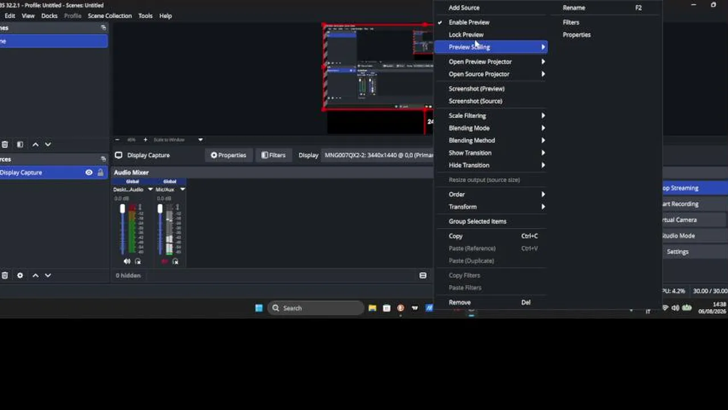This screenshot has height=410, width=728.
Task: Click the Display Capture monitor icon
Action: coord(118,155)
